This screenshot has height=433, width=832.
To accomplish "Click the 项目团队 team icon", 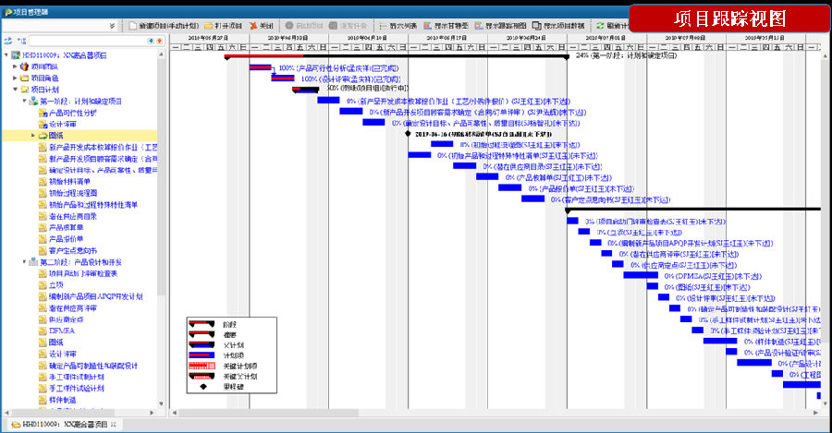I will click(x=24, y=66).
